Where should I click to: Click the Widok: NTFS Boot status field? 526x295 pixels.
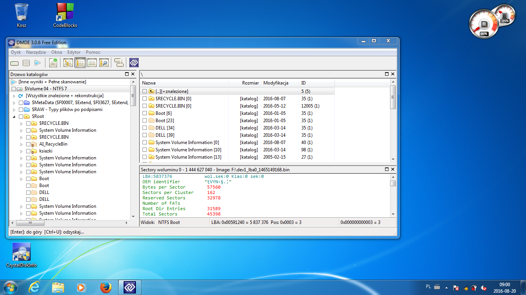(x=174, y=222)
